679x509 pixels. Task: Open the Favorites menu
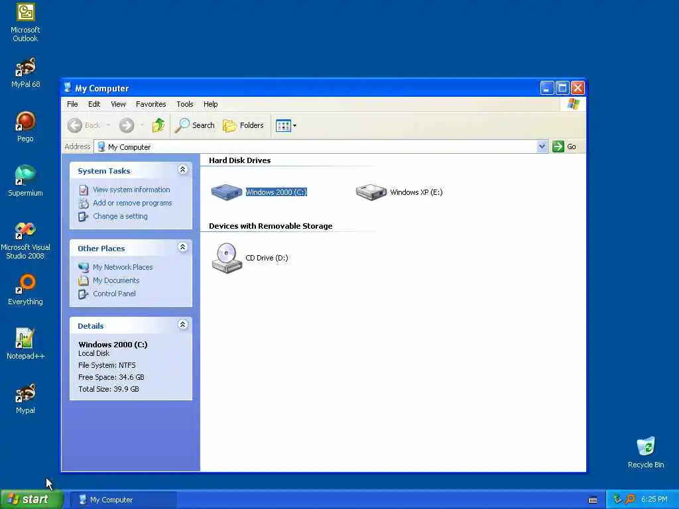151,104
